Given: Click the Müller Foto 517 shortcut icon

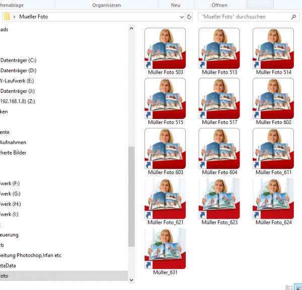Looking at the screenshot, I should pos(219,98).
